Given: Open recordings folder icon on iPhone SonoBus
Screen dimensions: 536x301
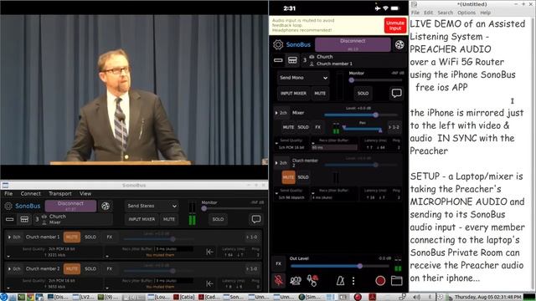Looking at the screenshot, I should point(396,281).
